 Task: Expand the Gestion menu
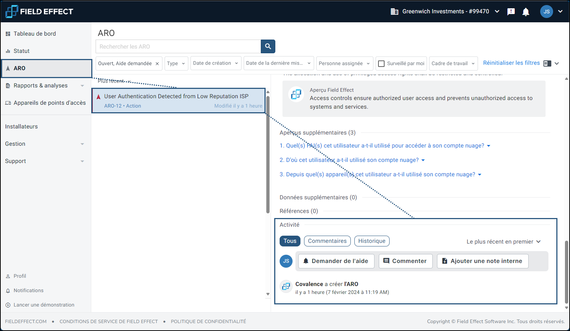pos(45,144)
